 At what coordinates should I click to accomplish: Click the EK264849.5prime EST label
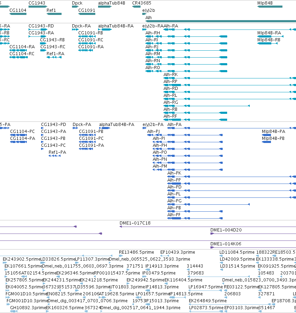(208, 301)
